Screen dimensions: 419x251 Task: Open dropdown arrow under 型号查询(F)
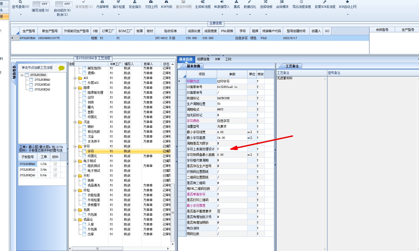[21, 15]
